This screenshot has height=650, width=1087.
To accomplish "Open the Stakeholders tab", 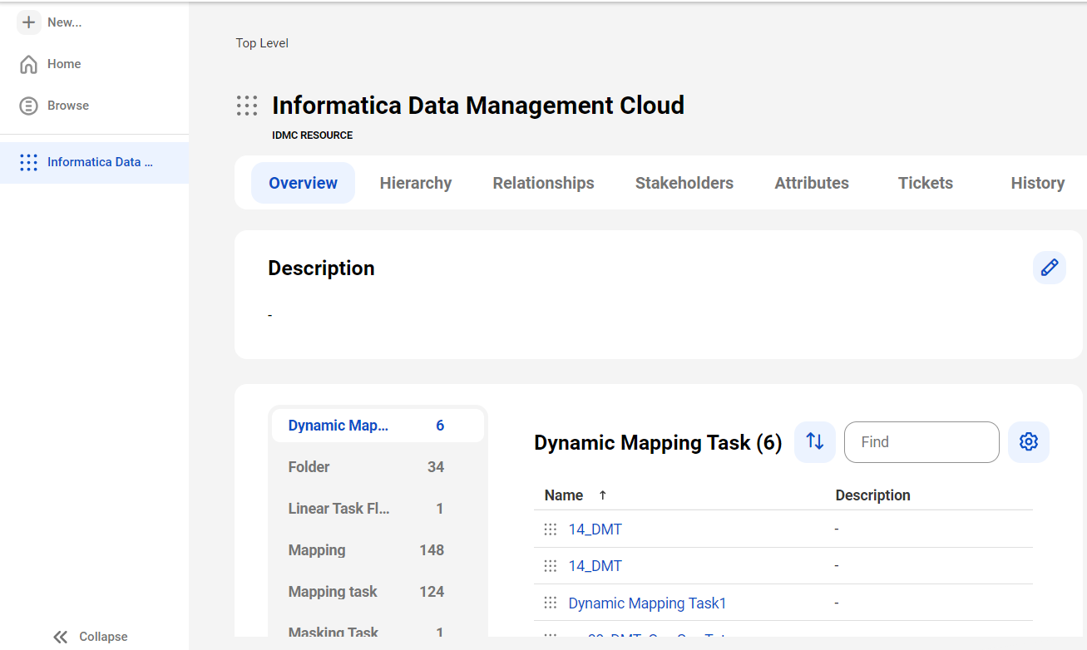I will pyautogui.click(x=684, y=183).
